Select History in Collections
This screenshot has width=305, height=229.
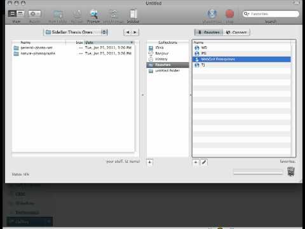168,59
